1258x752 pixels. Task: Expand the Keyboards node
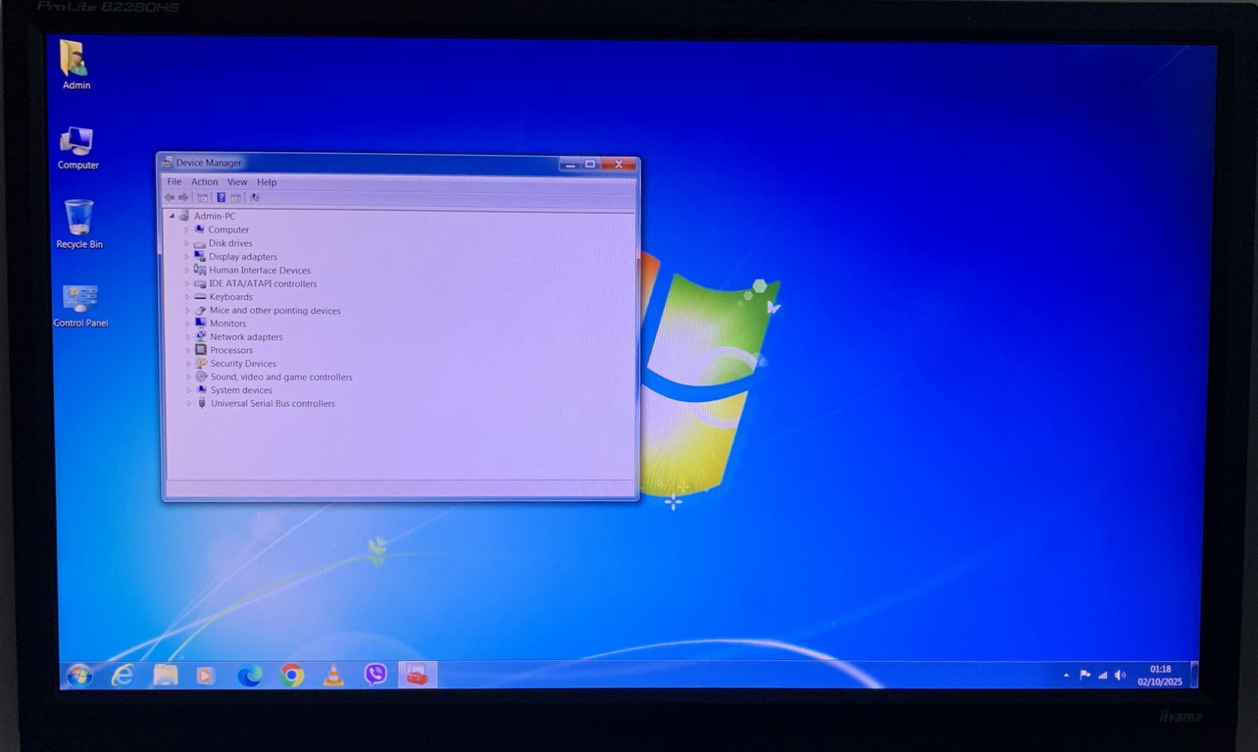tap(187, 297)
